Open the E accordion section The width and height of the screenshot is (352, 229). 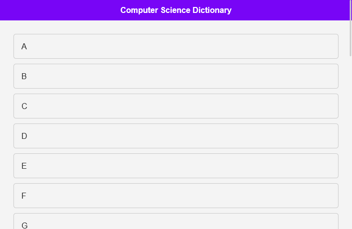[x=176, y=166]
